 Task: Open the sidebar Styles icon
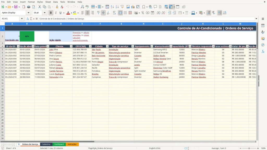click(263, 32)
